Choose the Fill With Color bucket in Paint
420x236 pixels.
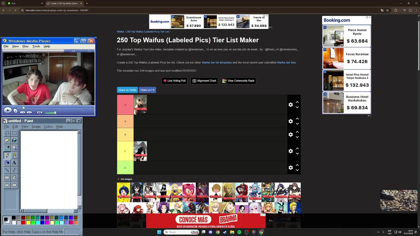pos(14,141)
